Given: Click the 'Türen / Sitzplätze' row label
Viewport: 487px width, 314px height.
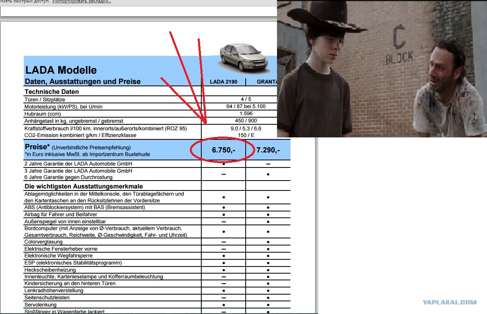Looking at the screenshot, I should pyautogui.click(x=44, y=99).
